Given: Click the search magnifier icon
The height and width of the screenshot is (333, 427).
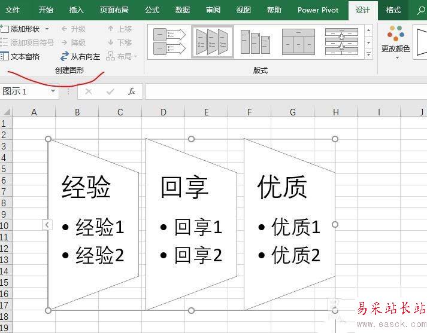Looking at the screenshot, I should tap(421, 10).
